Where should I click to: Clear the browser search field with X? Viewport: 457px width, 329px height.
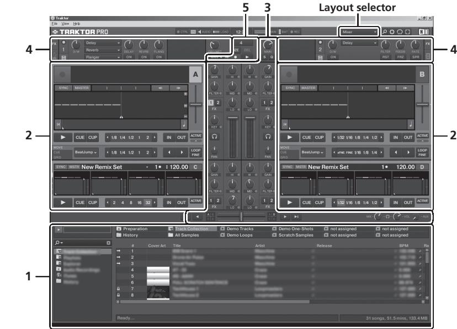pyautogui.click(x=108, y=243)
